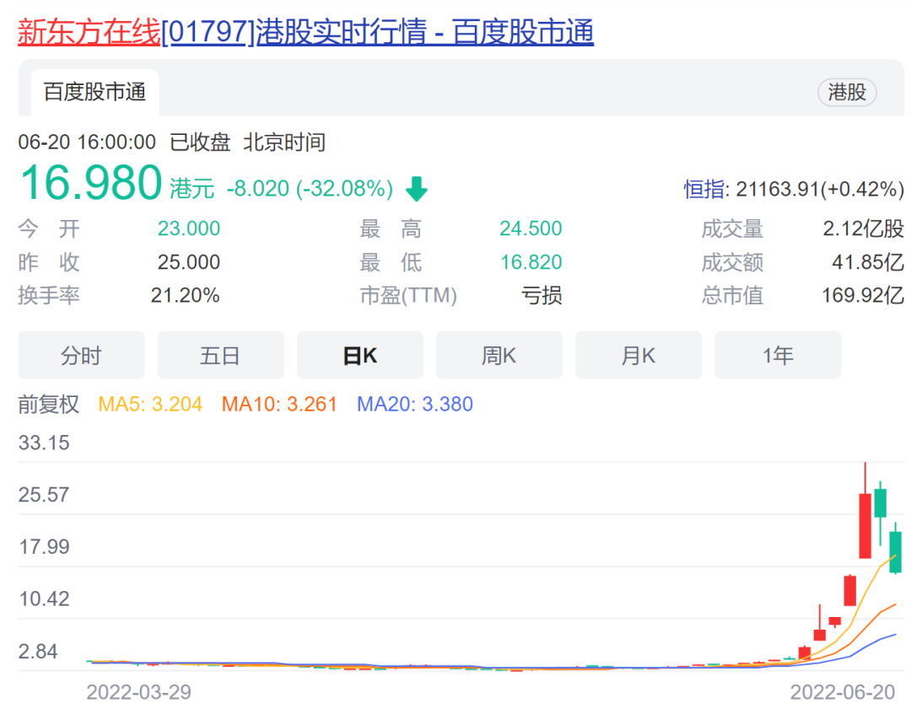Click the yellow MA5 legend label
This screenshot has height=714, width=911.
pyautogui.click(x=150, y=405)
